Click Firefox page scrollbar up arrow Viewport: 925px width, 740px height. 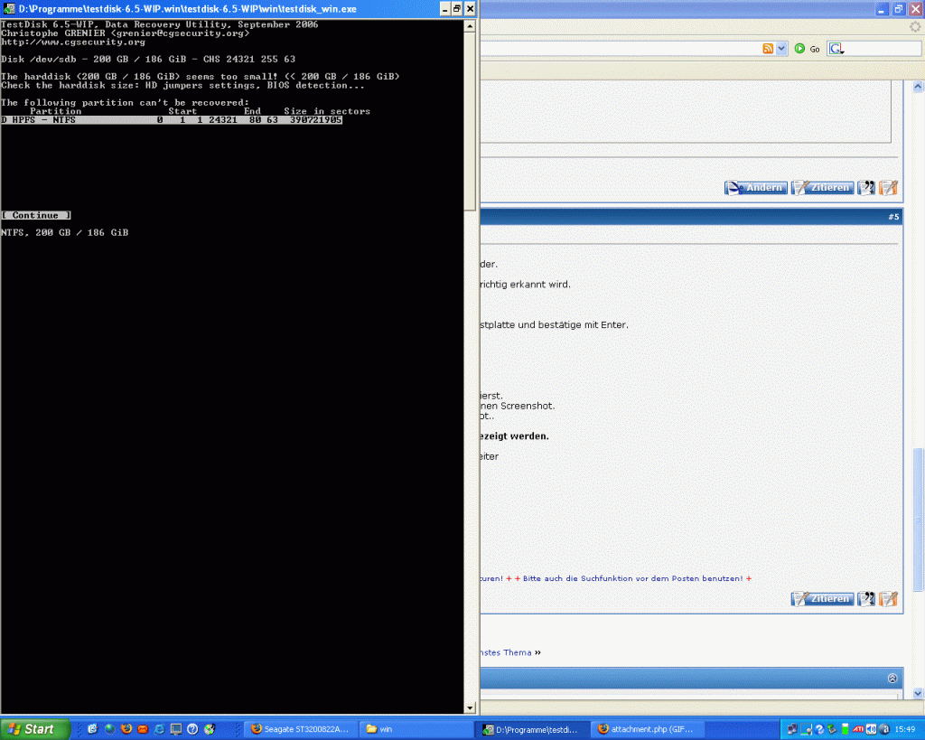(918, 86)
